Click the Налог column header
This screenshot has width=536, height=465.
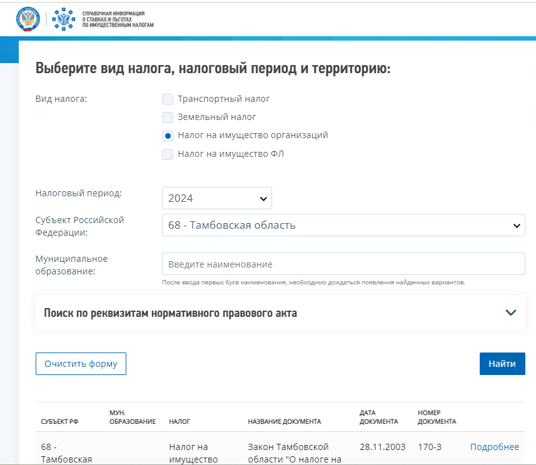tap(180, 421)
